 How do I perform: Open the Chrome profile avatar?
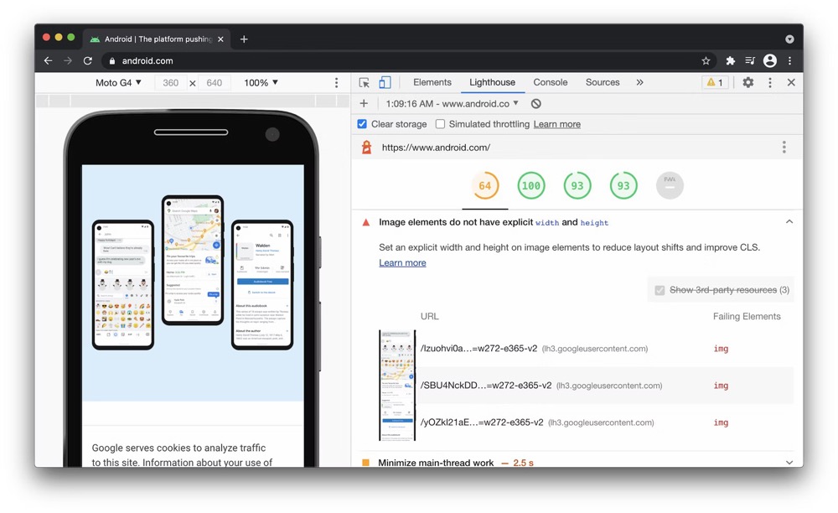coord(769,61)
